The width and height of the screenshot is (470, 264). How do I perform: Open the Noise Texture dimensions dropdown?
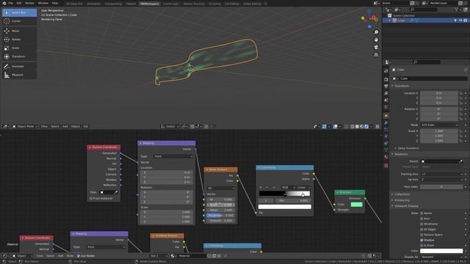click(220, 188)
